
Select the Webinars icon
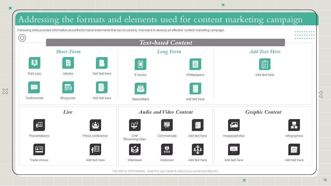tap(167, 149)
